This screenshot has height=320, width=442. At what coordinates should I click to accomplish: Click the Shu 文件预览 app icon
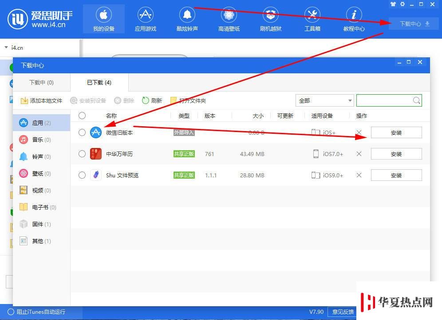pos(96,175)
